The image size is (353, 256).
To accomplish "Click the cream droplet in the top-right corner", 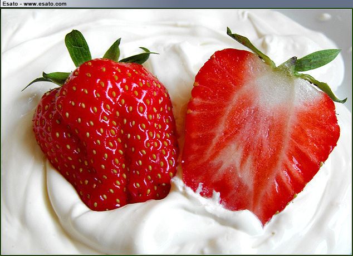I will coord(325,17).
